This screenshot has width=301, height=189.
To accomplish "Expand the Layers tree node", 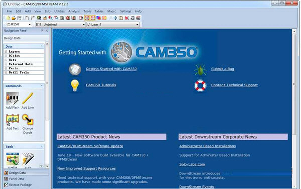I will coord(6,52).
